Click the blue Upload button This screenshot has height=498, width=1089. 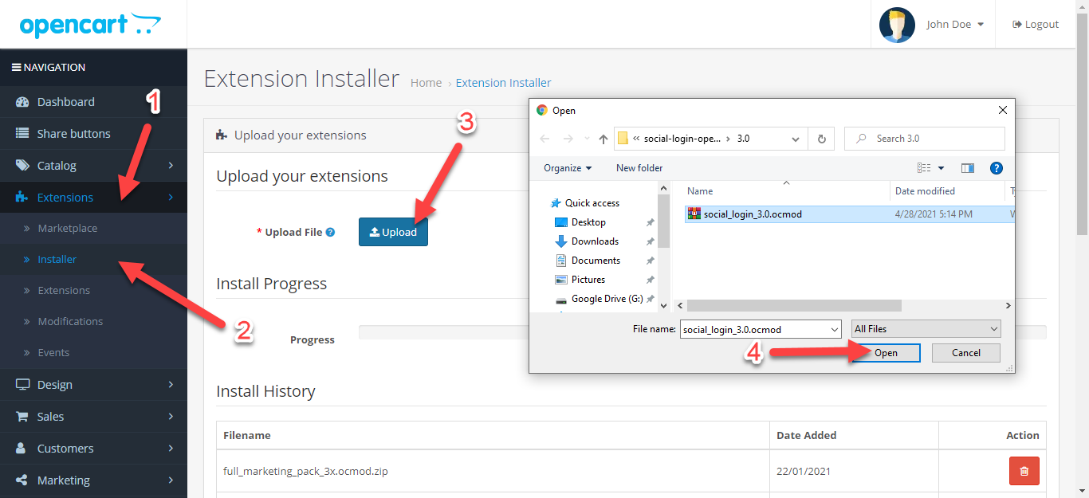click(x=393, y=232)
